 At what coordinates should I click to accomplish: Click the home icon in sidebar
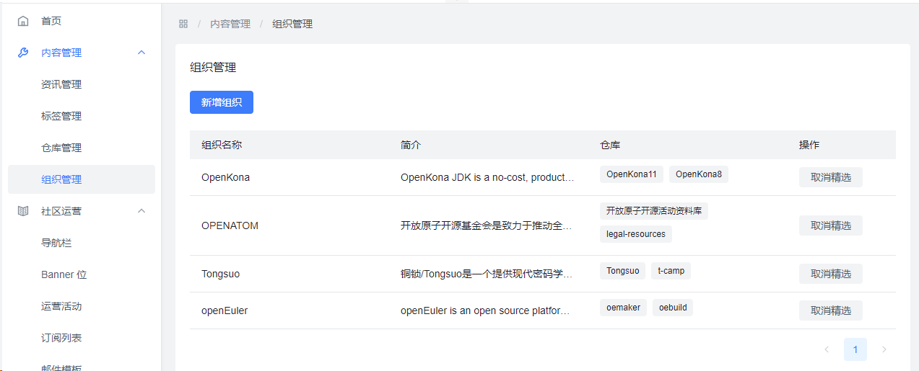[x=23, y=21]
